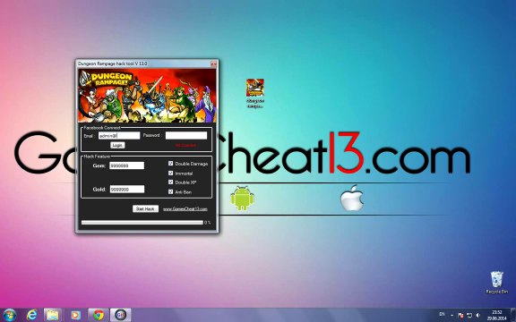Open the Windows Start menu

click(9, 315)
